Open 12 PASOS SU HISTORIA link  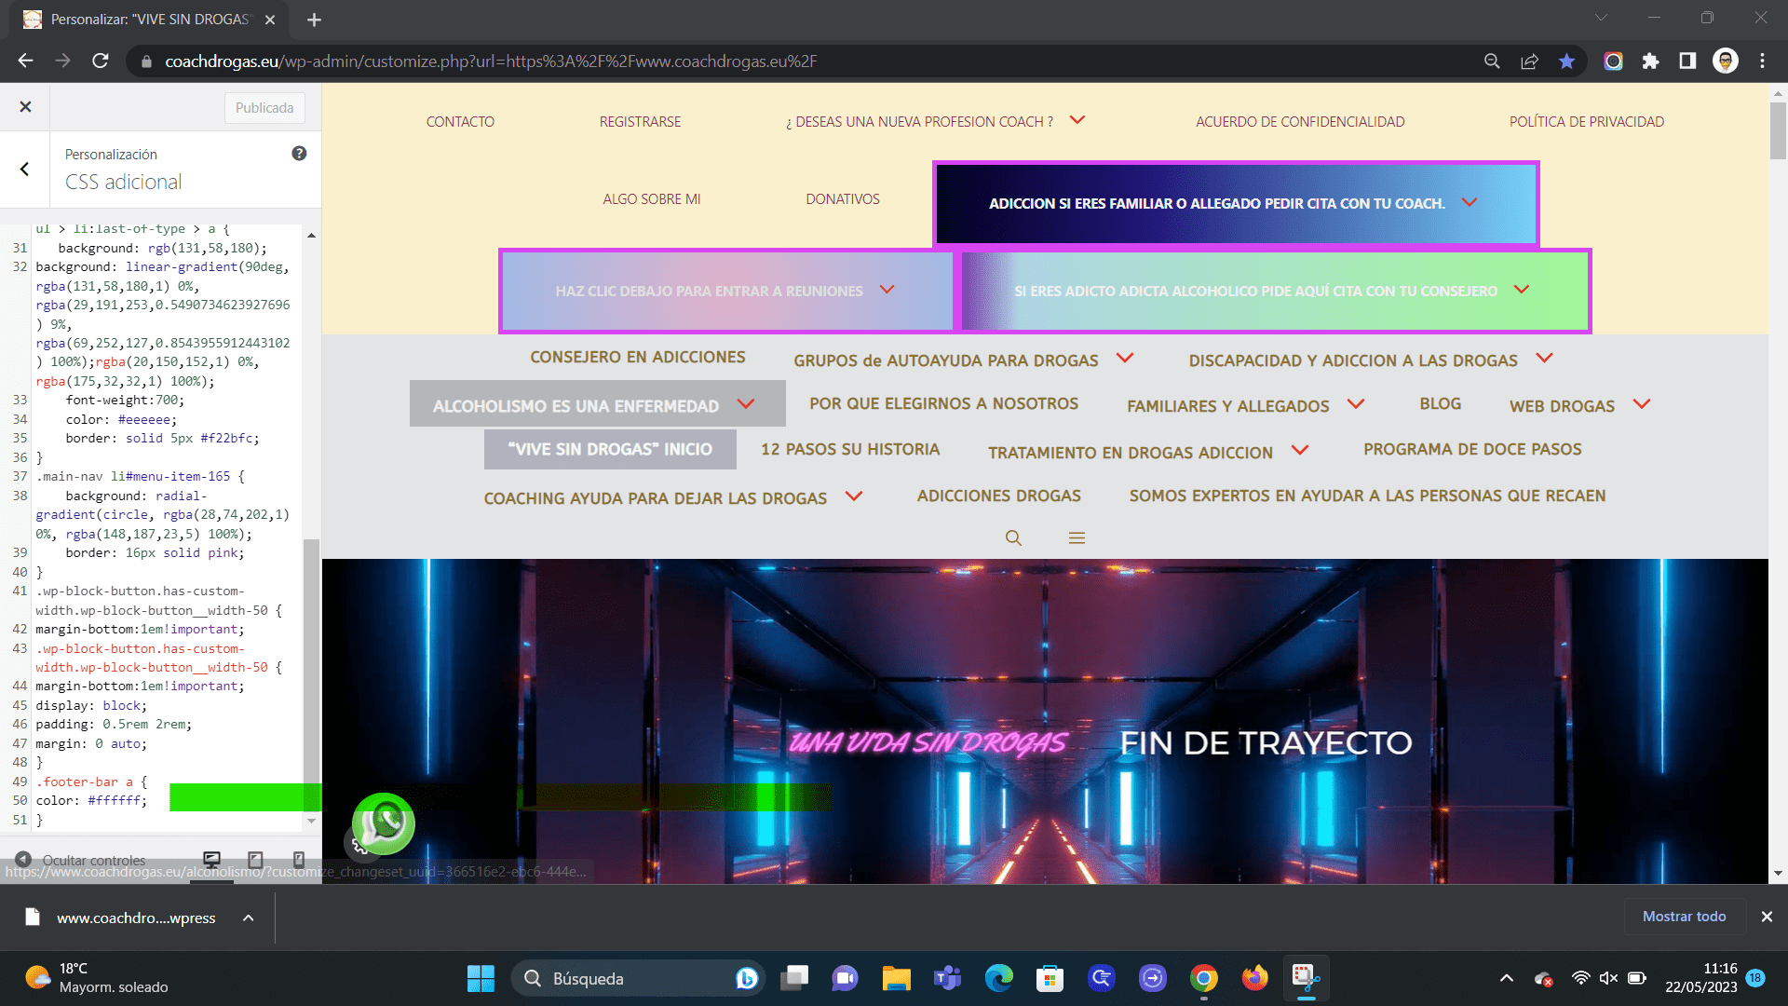(x=850, y=450)
